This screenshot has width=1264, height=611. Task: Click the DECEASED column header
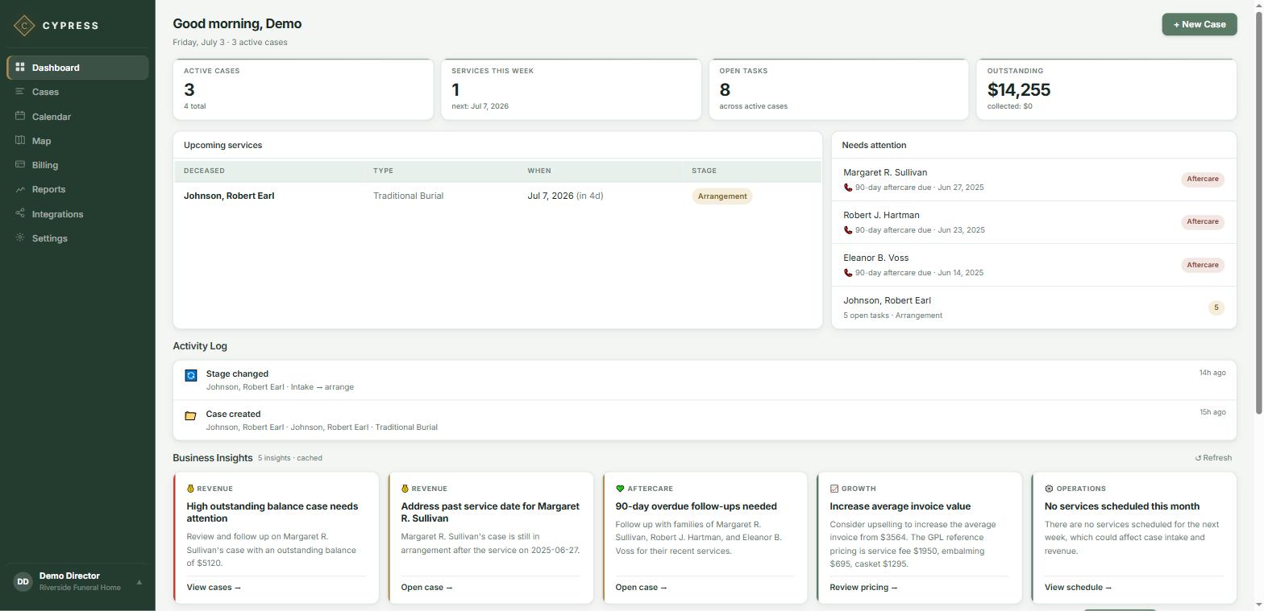[x=204, y=171]
